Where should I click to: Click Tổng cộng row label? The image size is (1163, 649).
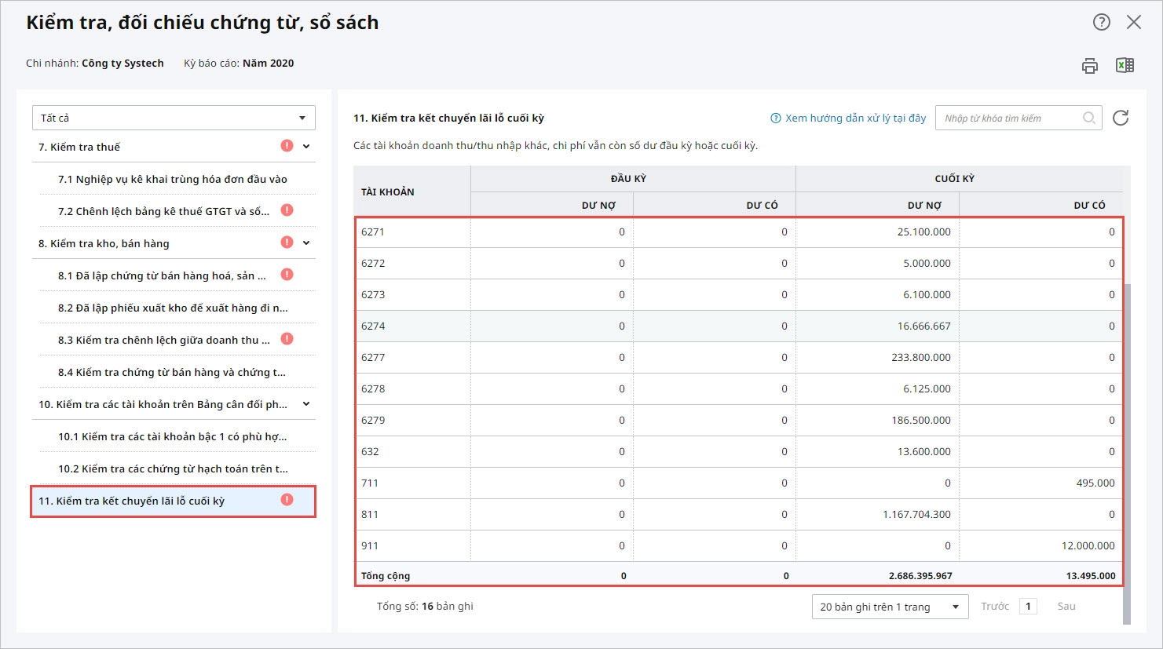tap(386, 575)
